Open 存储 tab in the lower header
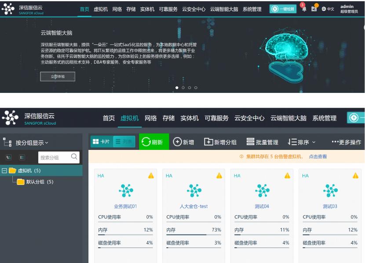The height and width of the screenshot is (263, 365). (168, 118)
